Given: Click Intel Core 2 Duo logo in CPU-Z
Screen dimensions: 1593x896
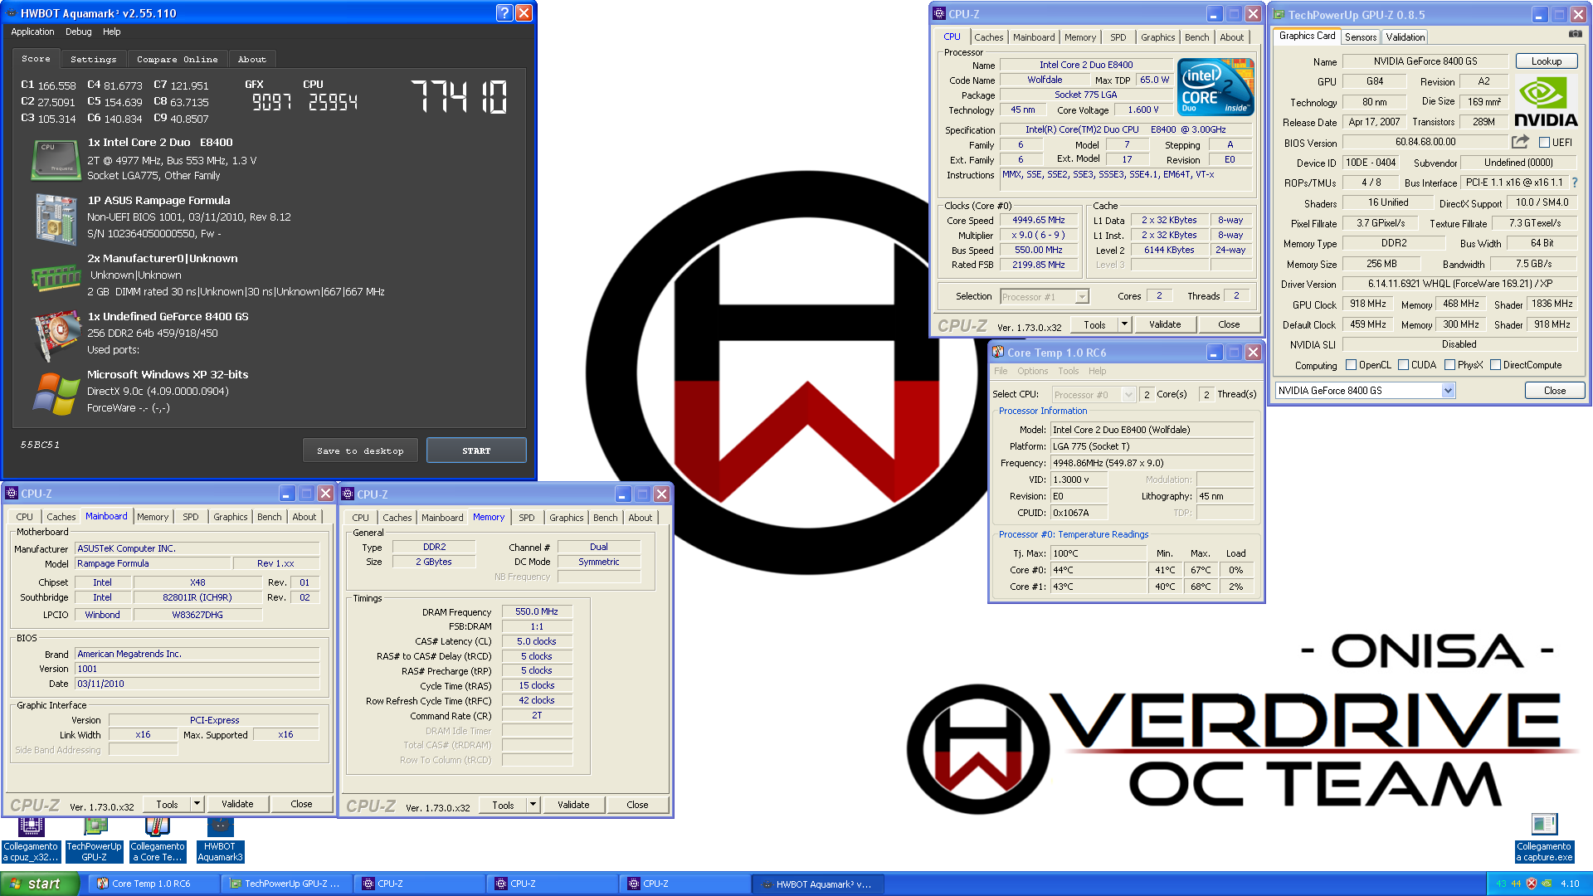Looking at the screenshot, I should tap(1215, 87).
